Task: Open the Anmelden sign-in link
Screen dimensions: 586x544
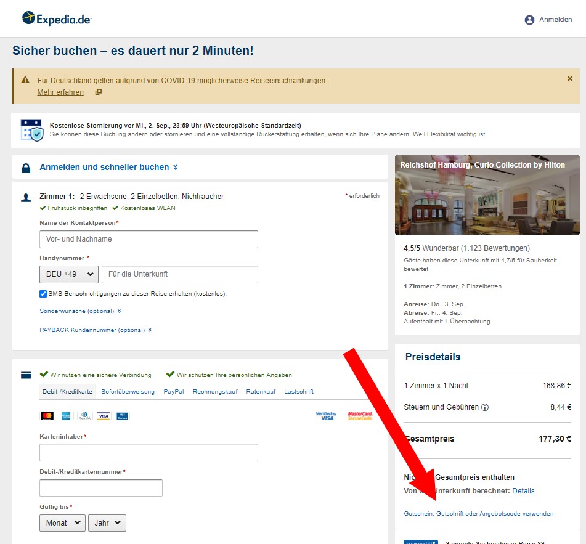Action: (555, 20)
